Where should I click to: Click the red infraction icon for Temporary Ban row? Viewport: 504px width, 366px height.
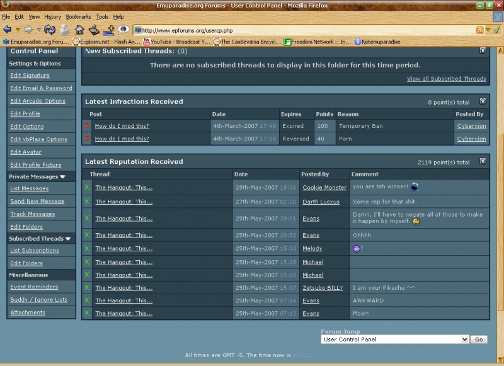(x=87, y=125)
